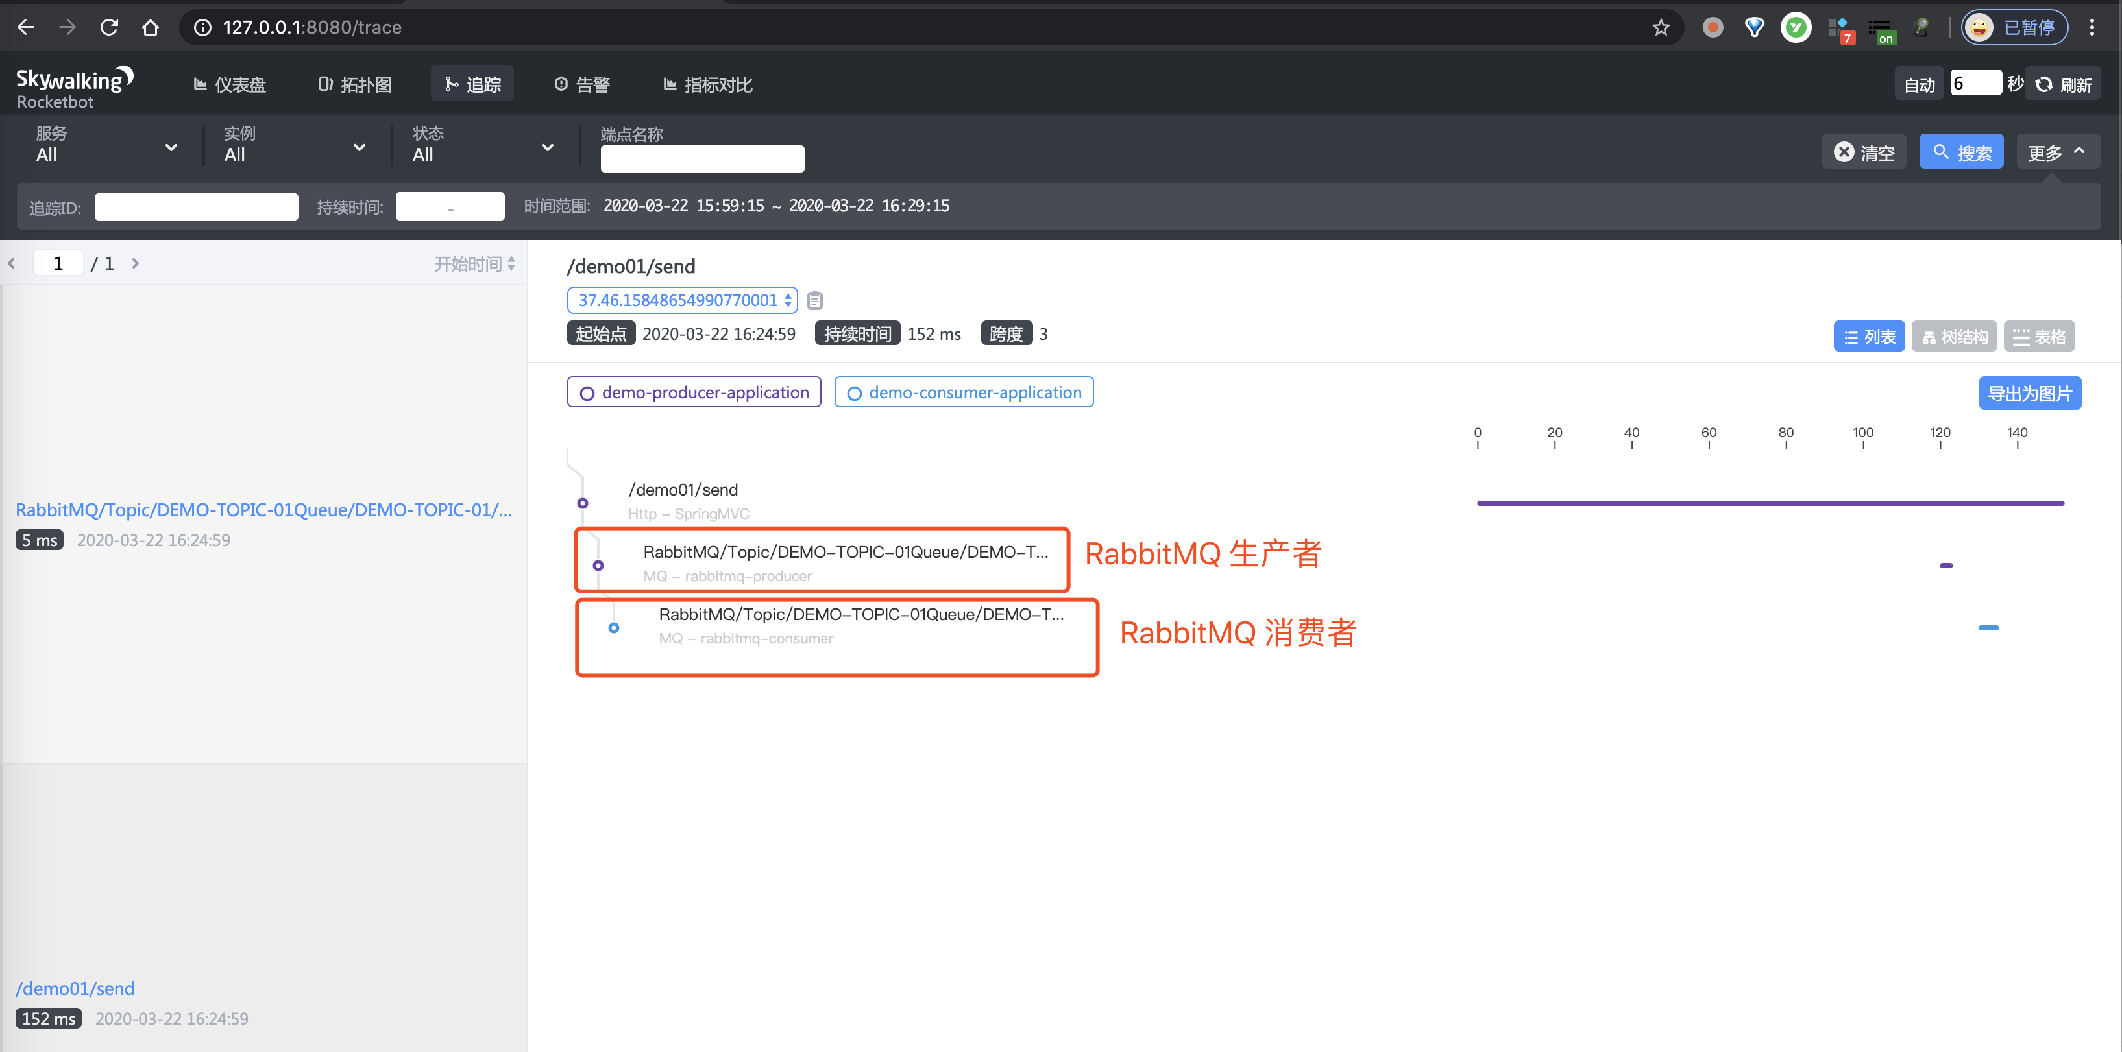
Task: Bookmark this page with star icon
Action: (1661, 27)
